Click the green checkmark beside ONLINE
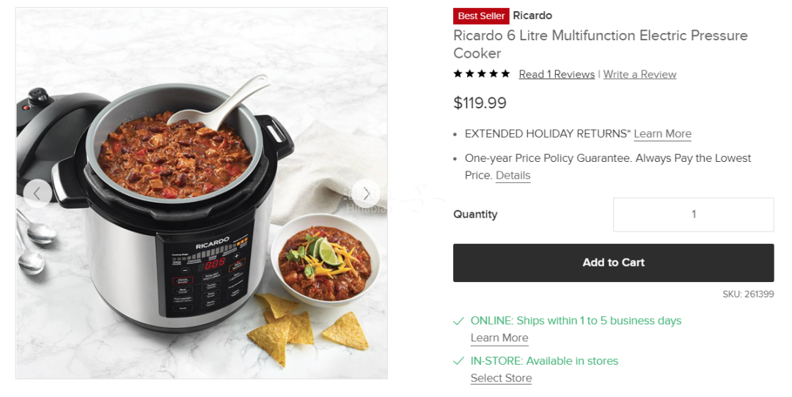Image resolution: width=792 pixels, height=397 pixels. pyautogui.click(x=458, y=321)
